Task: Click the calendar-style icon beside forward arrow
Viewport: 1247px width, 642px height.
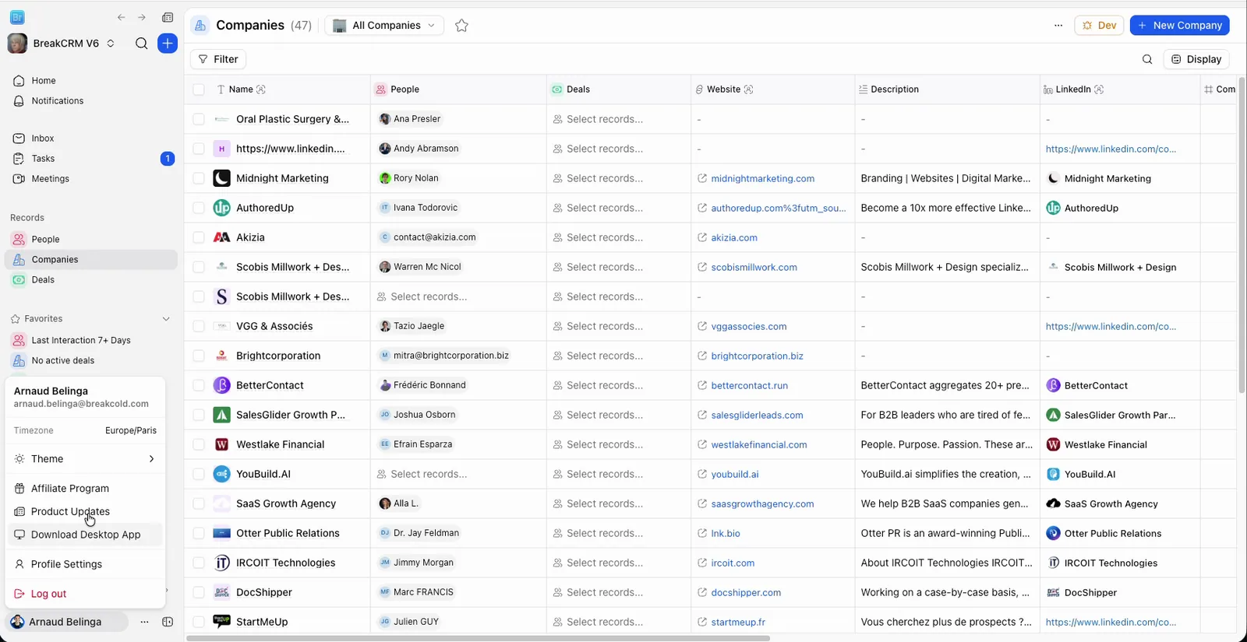Action: click(x=168, y=17)
